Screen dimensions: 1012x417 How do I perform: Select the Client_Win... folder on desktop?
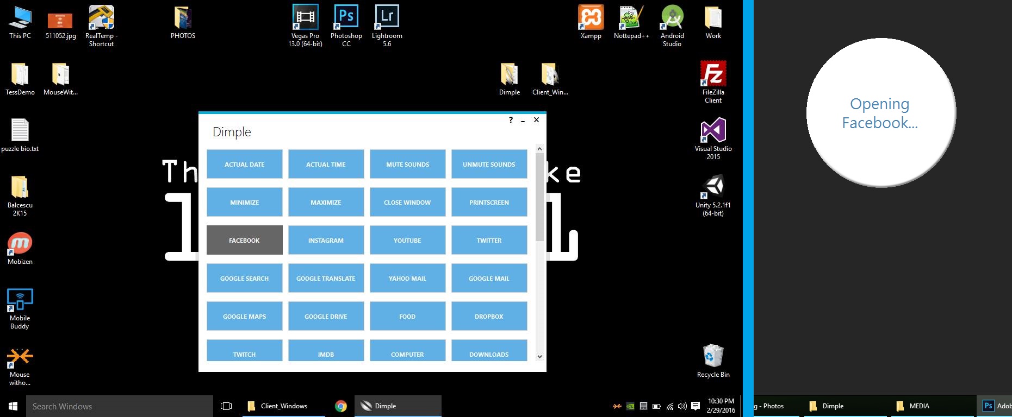(550, 79)
